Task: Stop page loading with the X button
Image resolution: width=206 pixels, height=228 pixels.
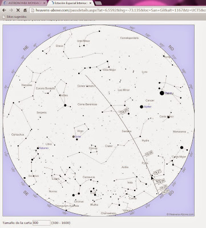Action: (18, 10)
